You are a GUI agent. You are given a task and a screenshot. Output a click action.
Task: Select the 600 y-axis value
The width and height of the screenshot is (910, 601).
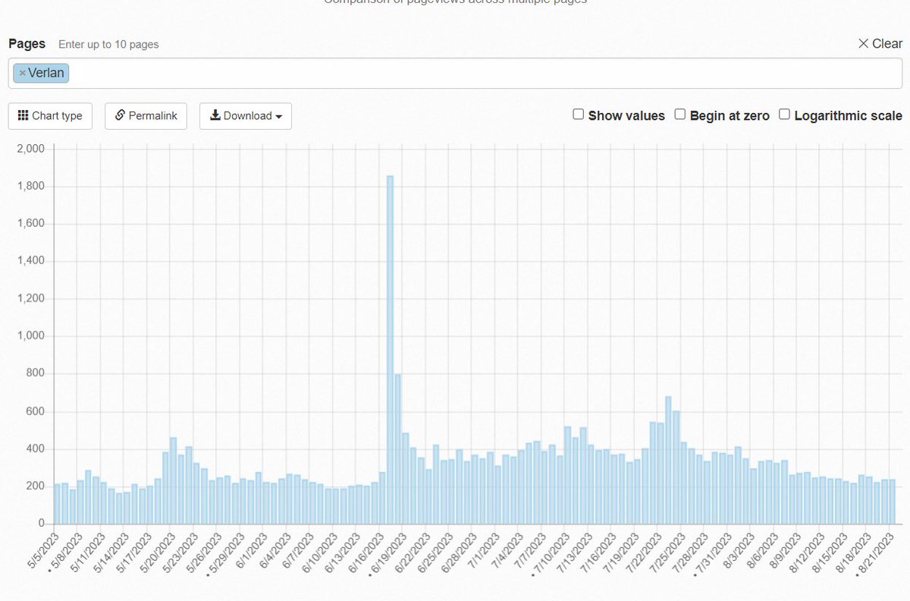point(36,411)
